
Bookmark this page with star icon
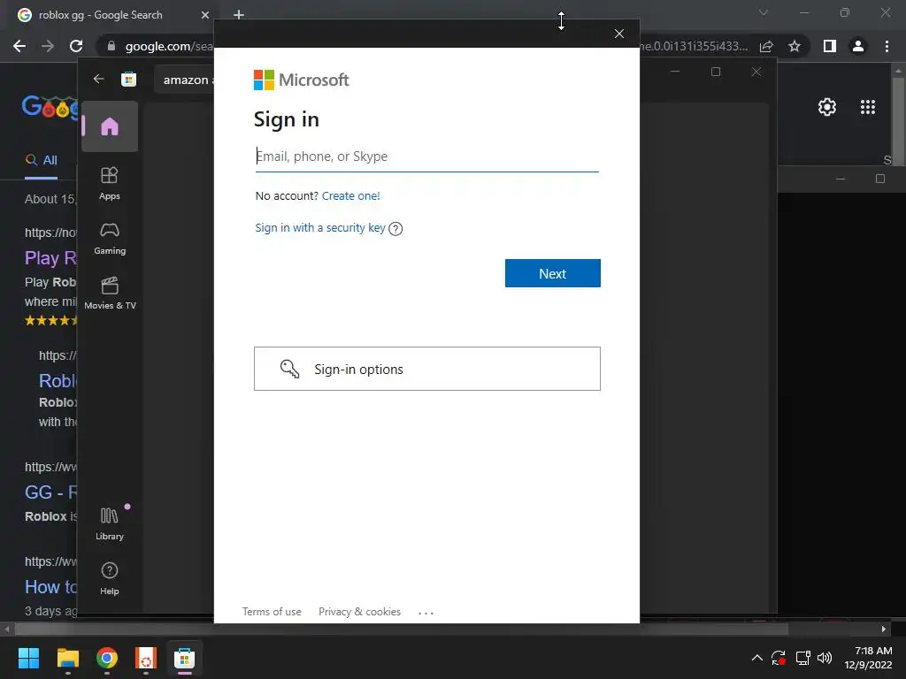(x=795, y=46)
